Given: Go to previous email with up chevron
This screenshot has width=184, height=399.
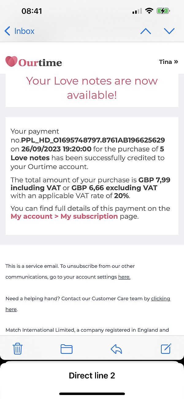Looking at the screenshot, I should click(145, 31).
